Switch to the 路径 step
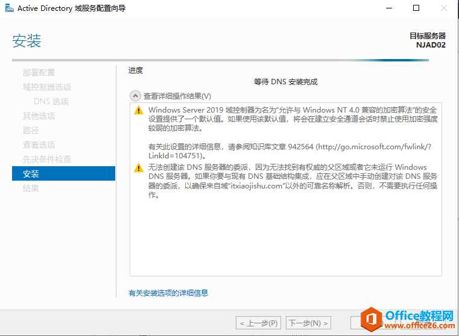 pyautogui.click(x=31, y=131)
